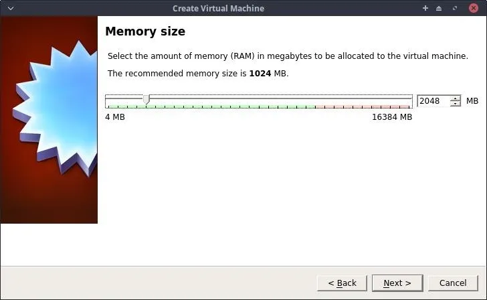Screen dimensions: 487x300
Task: Click the shade/eject triangle title bar icon
Action: pos(439,9)
